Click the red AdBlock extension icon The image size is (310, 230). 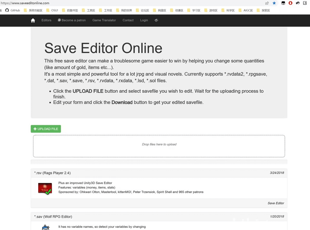pyautogui.click(x=290, y=3)
